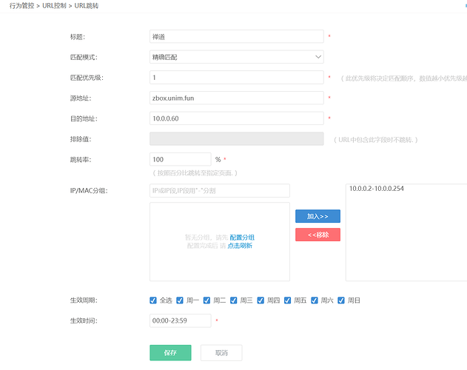Select the 10.0.0.2-10.0.0.254 entry
The image size is (467, 370).
(377, 189)
